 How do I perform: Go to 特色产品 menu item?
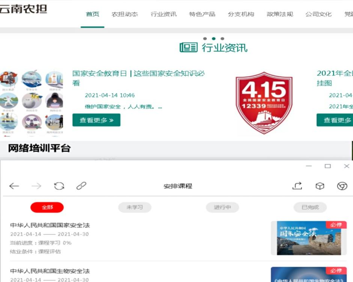coord(202,14)
